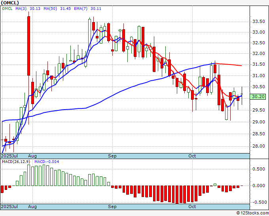Click the MA(3) value 30.13
The image size is (269, 216).
pyautogui.click(x=35, y=9)
